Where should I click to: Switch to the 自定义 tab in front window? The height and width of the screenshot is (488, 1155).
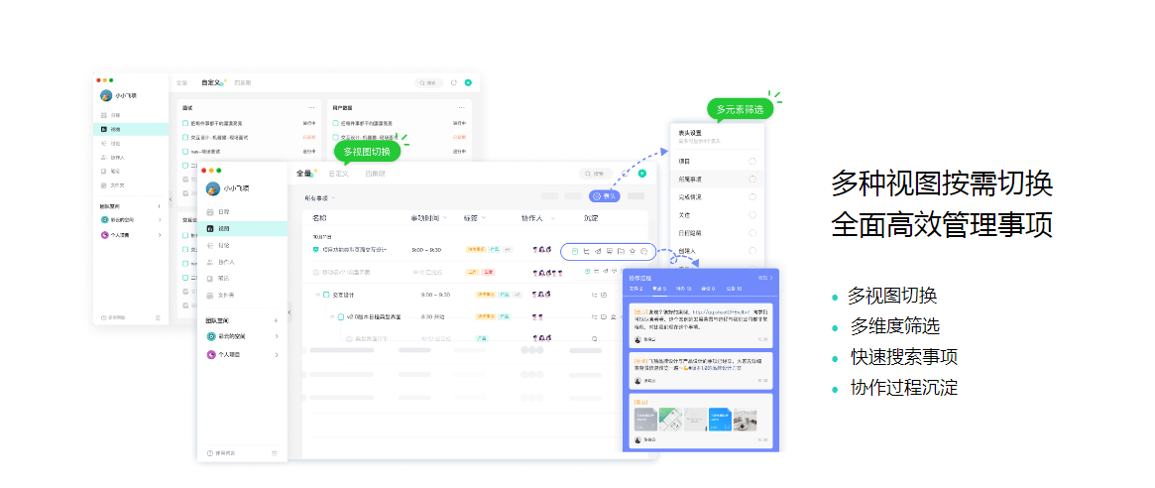(339, 174)
